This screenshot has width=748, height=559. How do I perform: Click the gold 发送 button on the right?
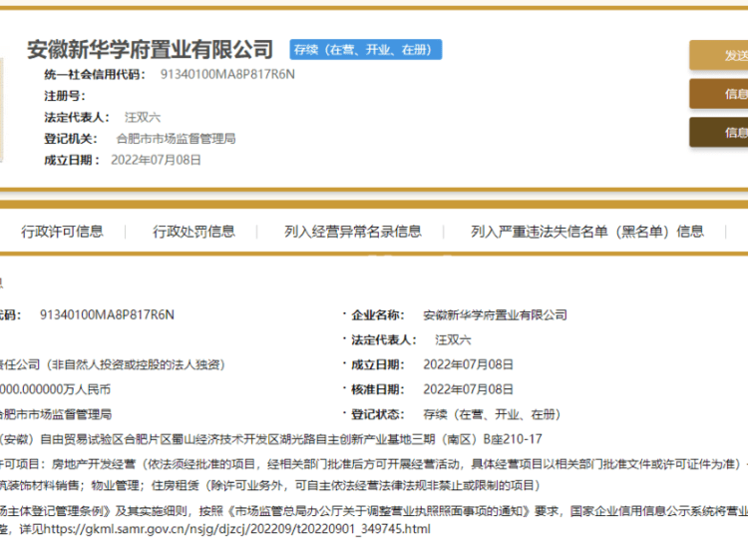coord(718,55)
